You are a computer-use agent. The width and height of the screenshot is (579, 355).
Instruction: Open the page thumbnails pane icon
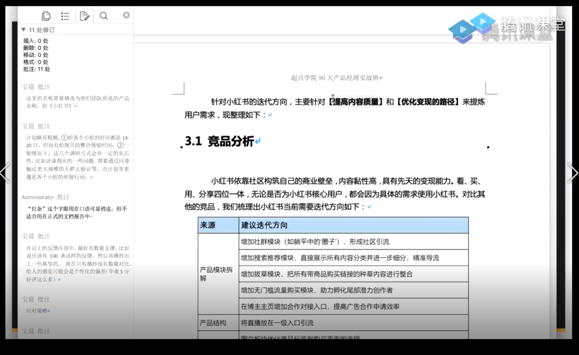(46, 16)
